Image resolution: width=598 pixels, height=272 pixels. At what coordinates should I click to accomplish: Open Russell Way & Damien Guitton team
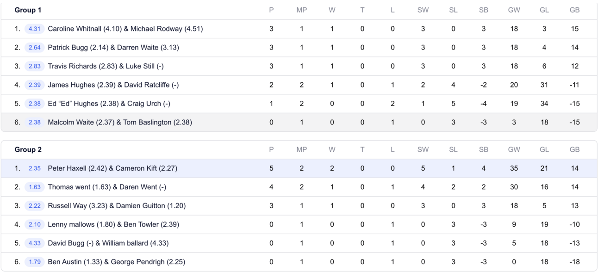click(116, 206)
